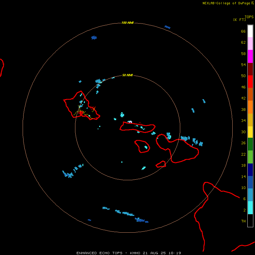Select the 50 scale label beside the legend

[x=243, y=76]
